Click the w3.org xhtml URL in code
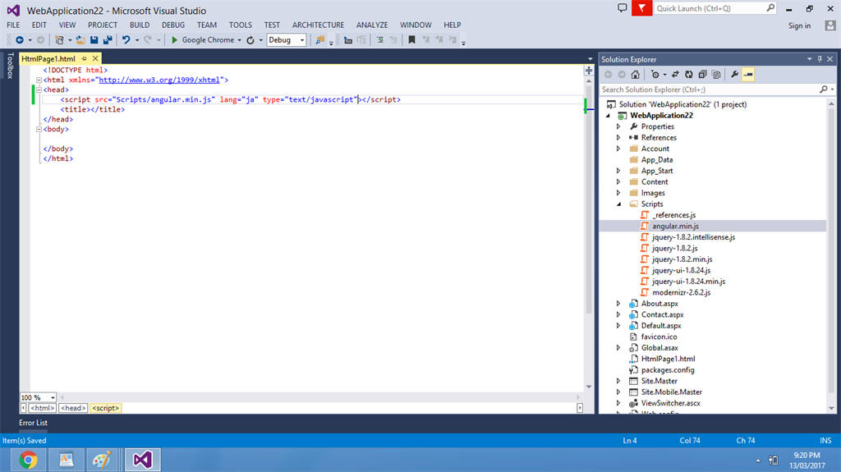 159,80
